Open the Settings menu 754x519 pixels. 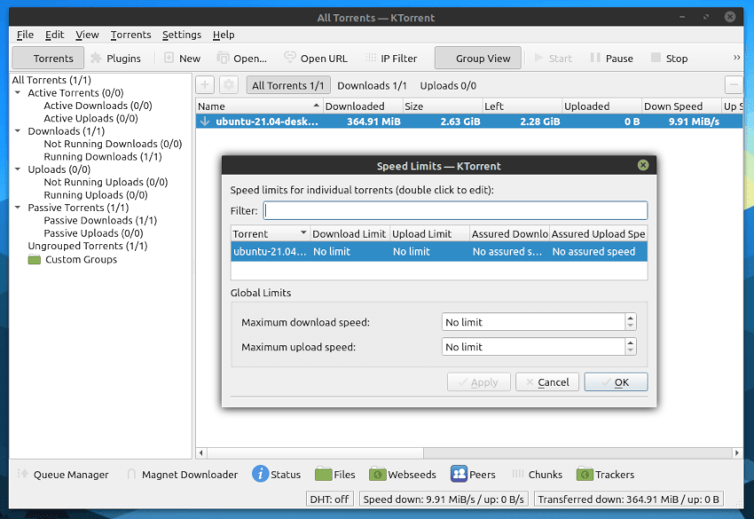(x=182, y=35)
